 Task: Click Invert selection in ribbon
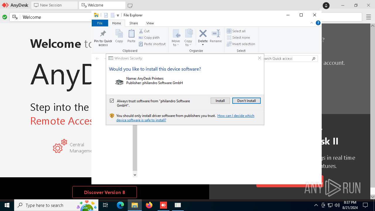coord(241,44)
